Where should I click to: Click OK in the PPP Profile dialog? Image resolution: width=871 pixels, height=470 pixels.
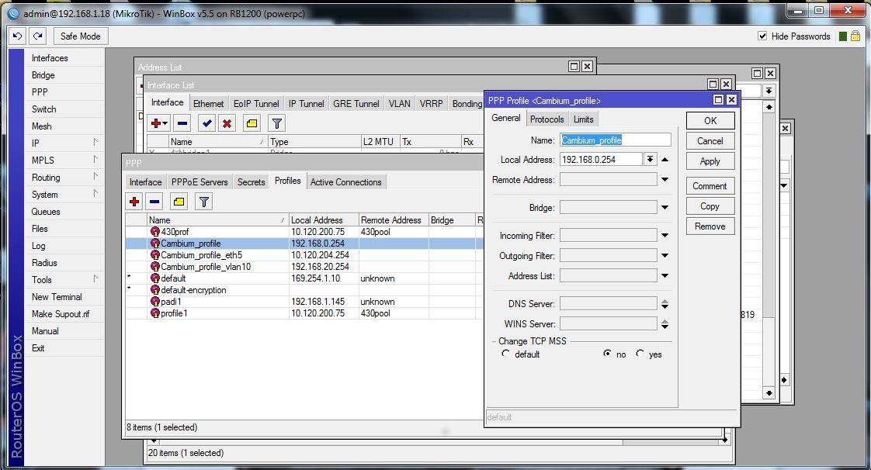710,120
